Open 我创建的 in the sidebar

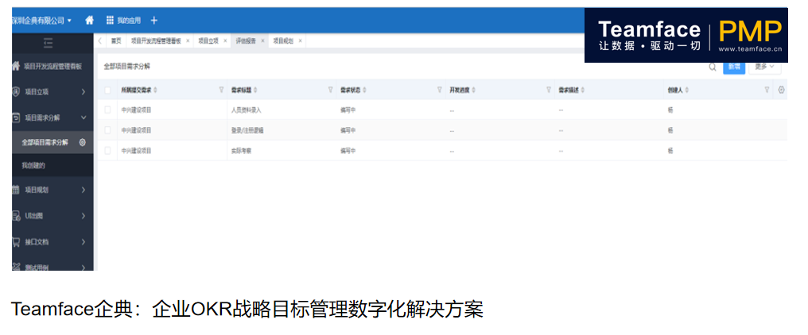tap(33, 165)
